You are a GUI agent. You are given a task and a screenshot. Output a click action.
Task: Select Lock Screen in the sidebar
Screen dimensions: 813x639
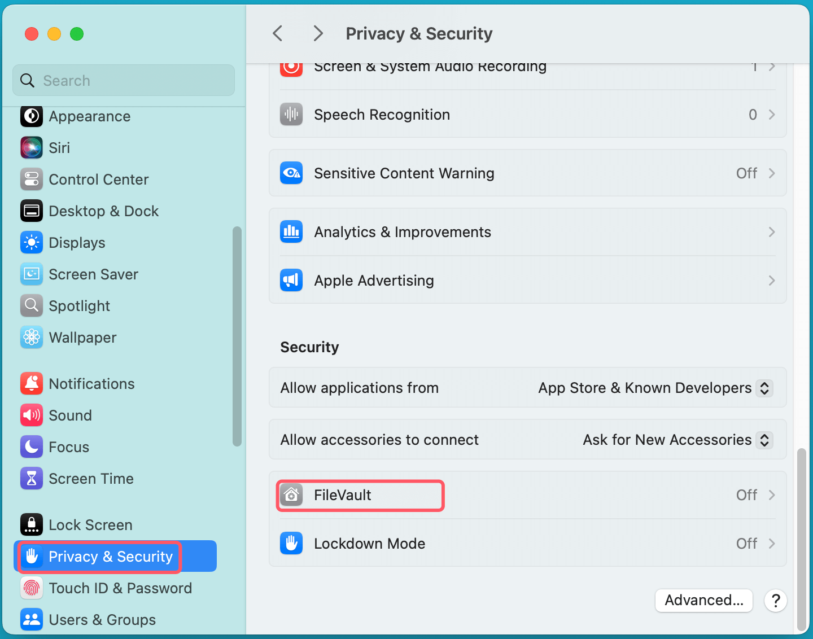(90, 525)
